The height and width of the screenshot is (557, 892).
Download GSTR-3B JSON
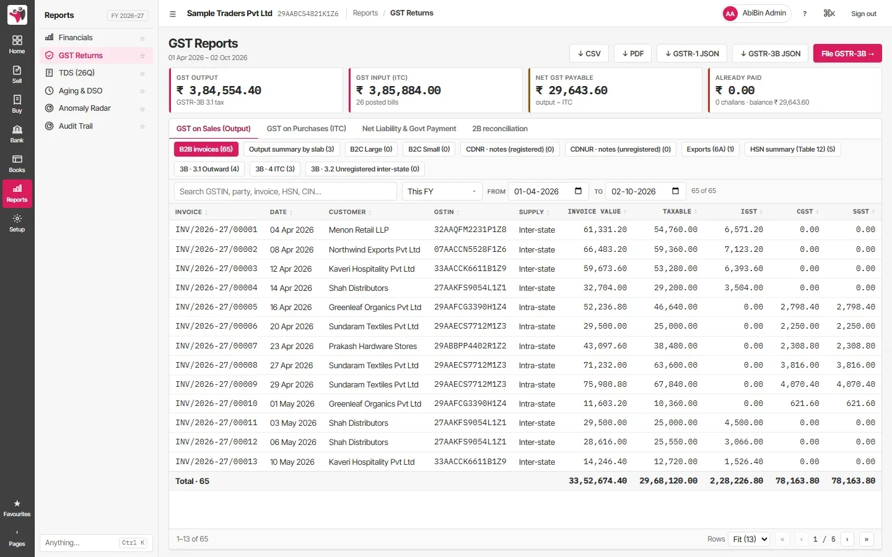[770, 53]
